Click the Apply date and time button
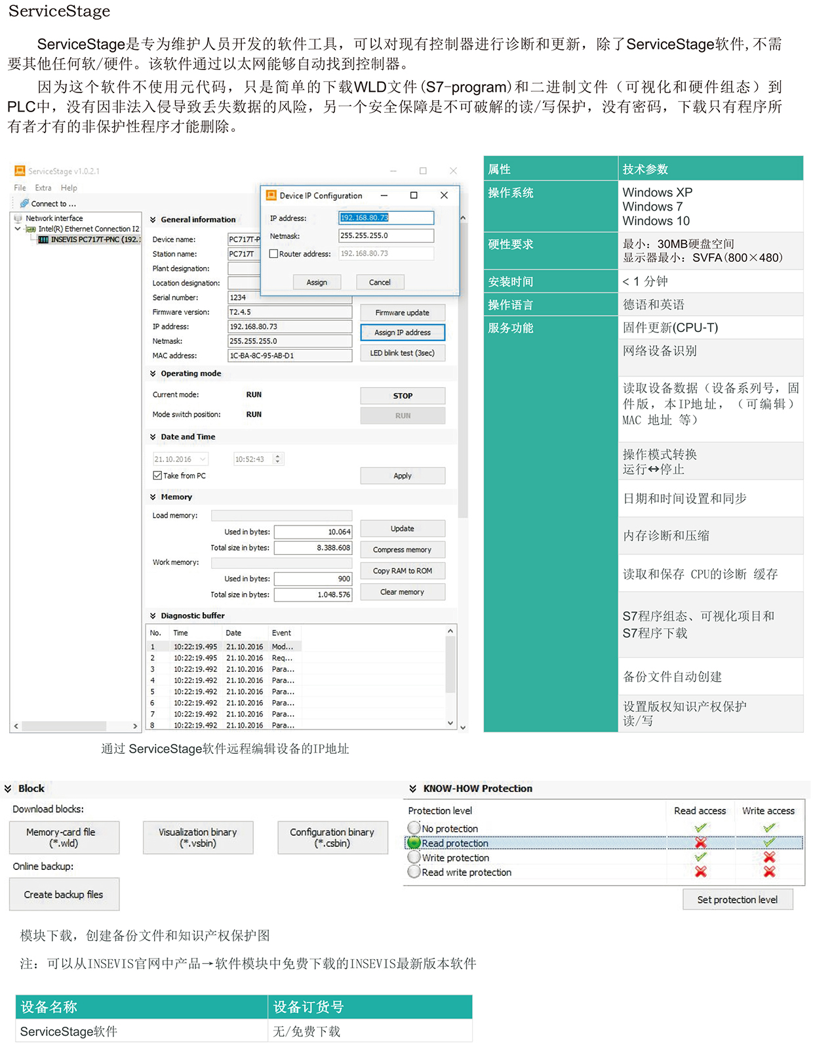This screenshot has height=1051, width=813. [403, 476]
